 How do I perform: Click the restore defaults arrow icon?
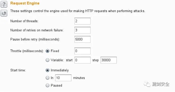click(x=4, y=13)
